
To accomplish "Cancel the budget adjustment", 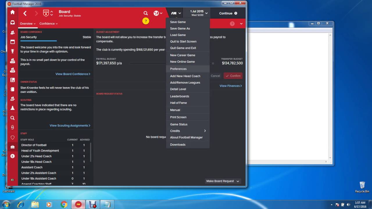I will [x=215, y=76].
